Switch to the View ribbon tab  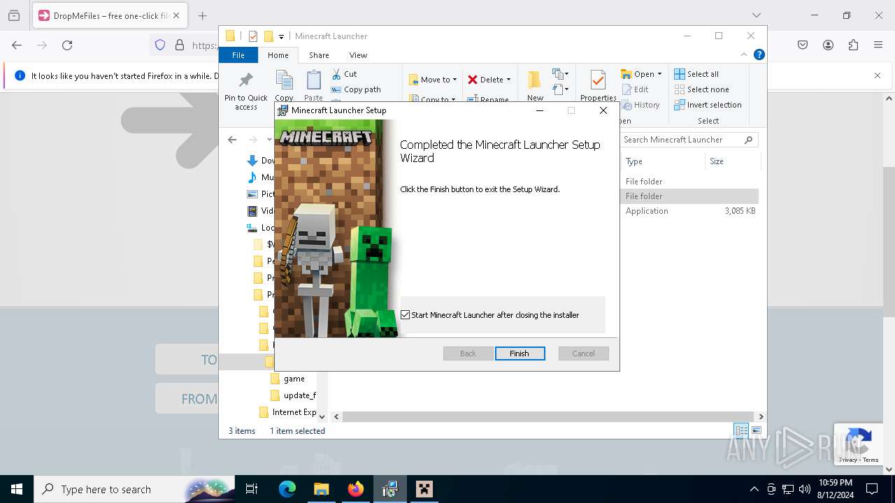[358, 55]
